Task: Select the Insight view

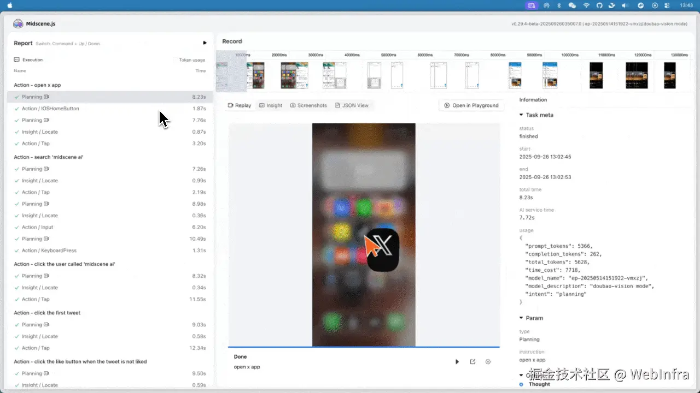Action: tap(270, 105)
